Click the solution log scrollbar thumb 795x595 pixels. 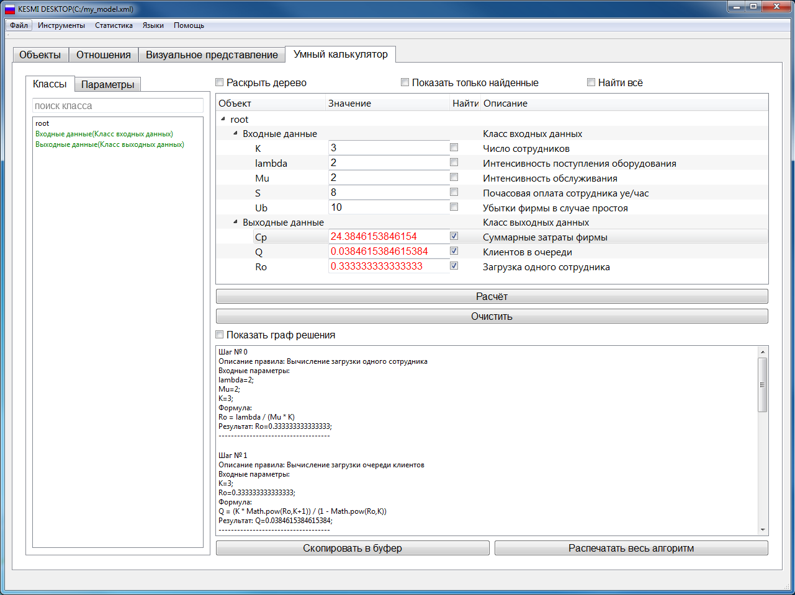click(x=763, y=385)
